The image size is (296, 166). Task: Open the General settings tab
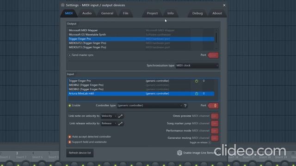(107, 13)
